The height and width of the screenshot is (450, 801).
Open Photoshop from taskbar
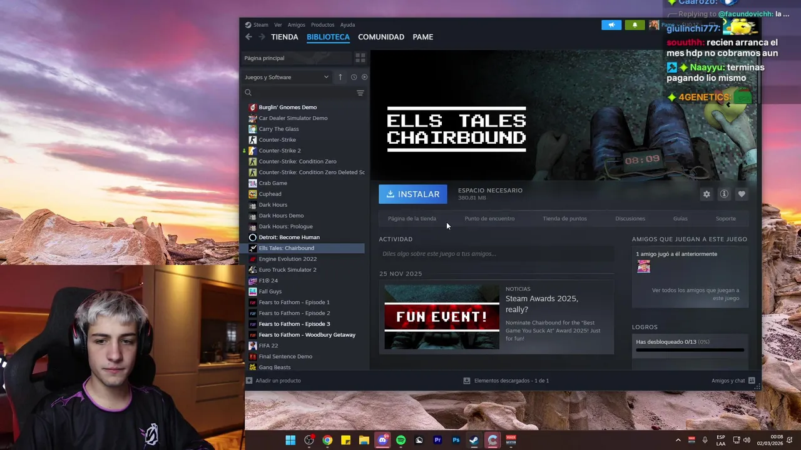click(456, 440)
